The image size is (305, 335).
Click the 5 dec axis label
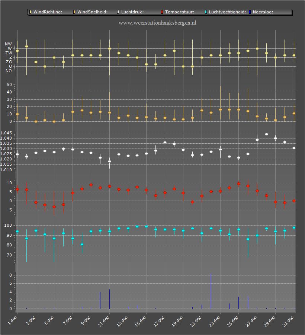(49, 320)
